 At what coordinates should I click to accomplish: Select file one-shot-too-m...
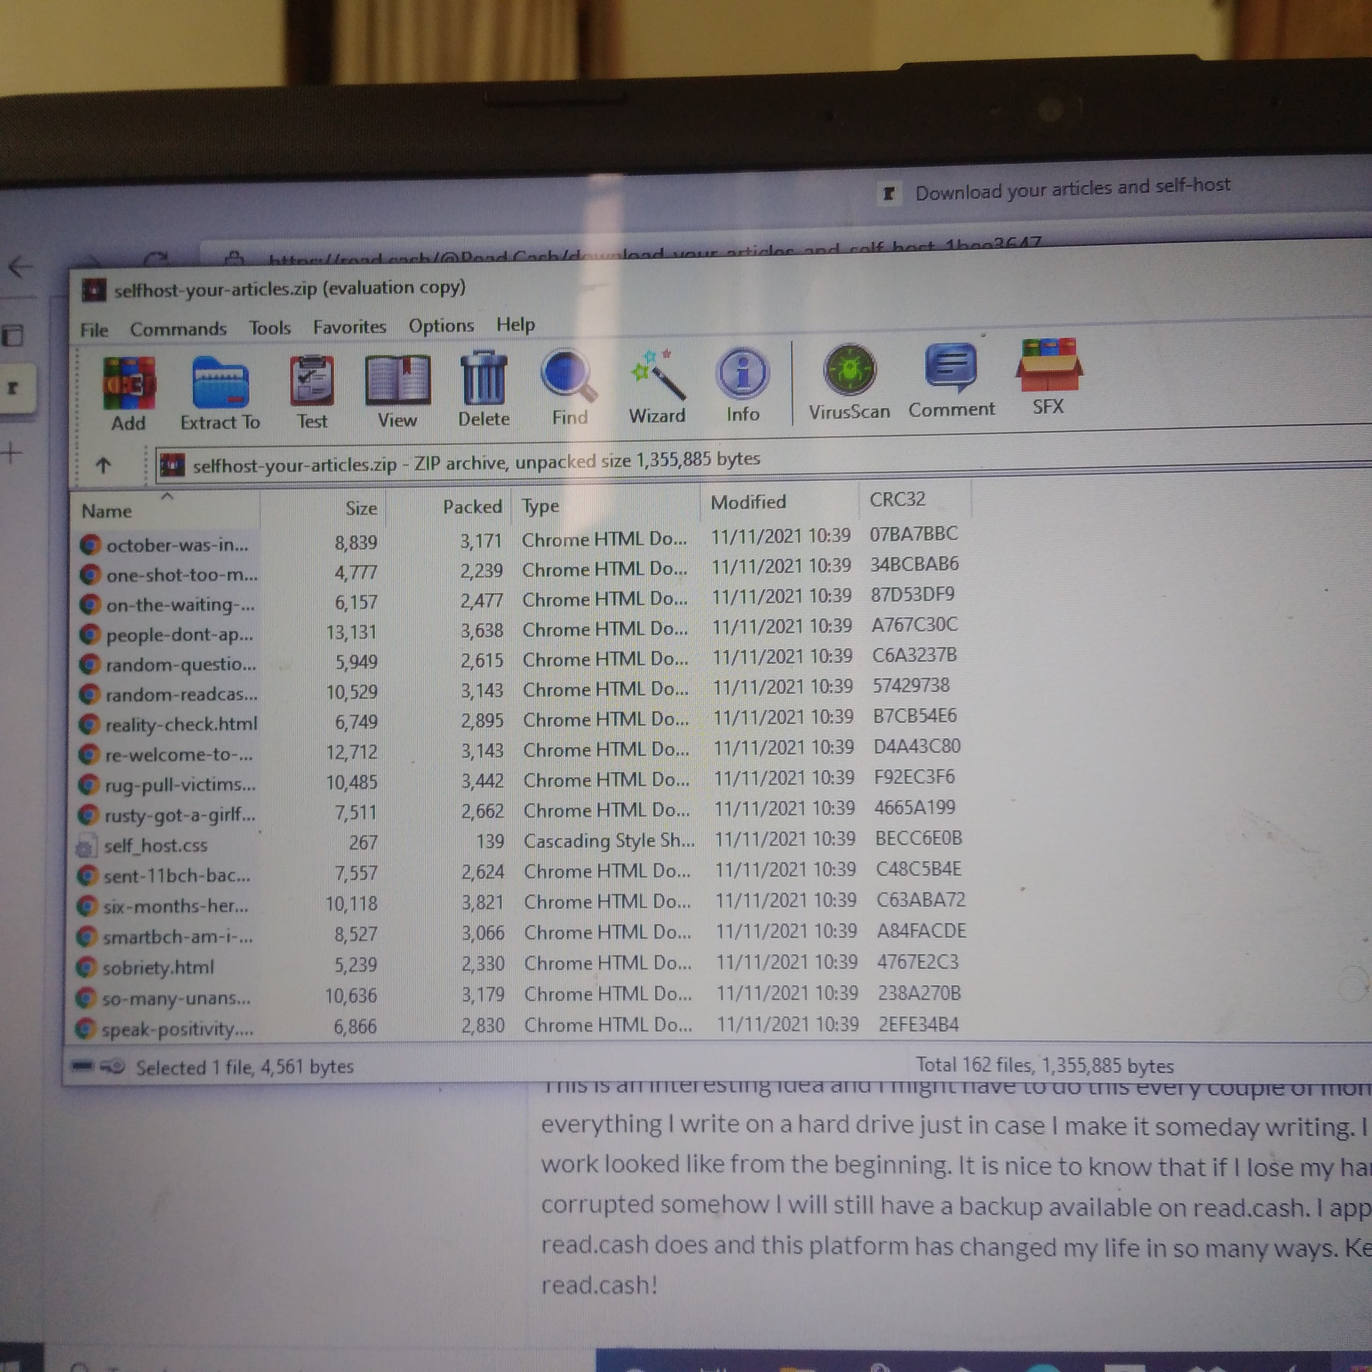pos(182,575)
